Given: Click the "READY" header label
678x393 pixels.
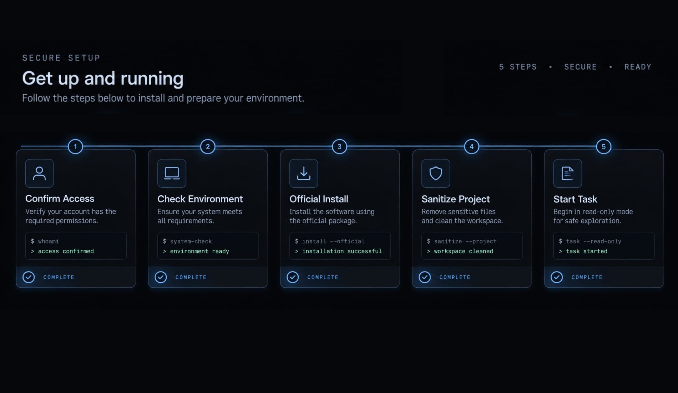Looking at the screenshot, I should 638,67.
